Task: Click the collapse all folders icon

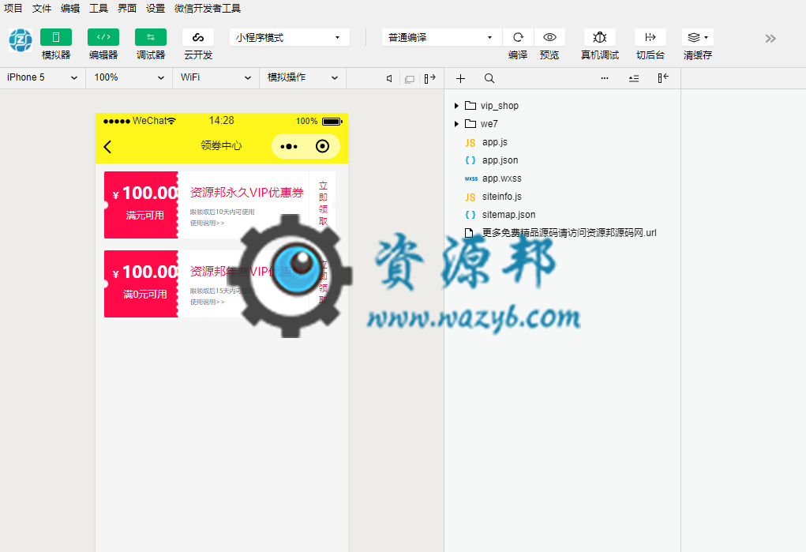Action: tap(634, 78)
